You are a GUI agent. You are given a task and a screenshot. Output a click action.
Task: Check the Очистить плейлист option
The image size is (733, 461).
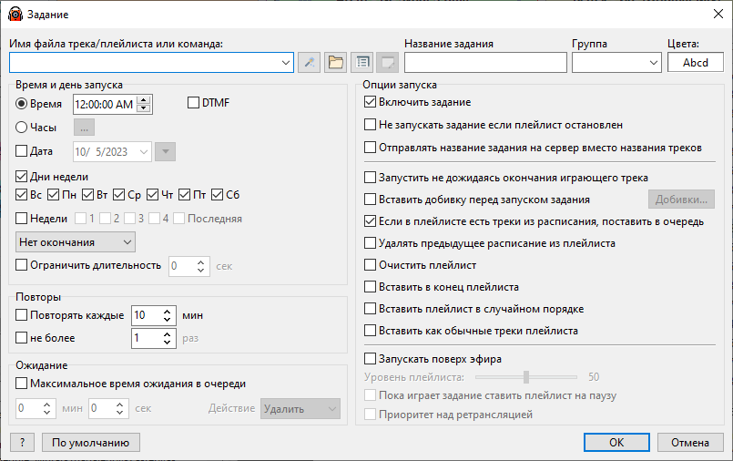[370, 265]
